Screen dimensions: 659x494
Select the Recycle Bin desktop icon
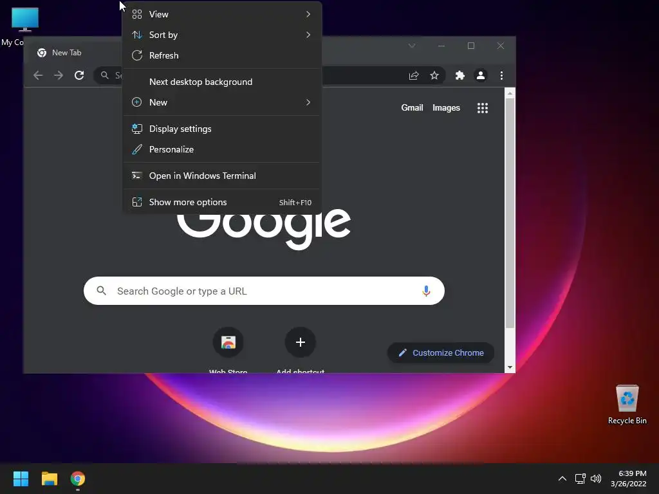(627, 404)
